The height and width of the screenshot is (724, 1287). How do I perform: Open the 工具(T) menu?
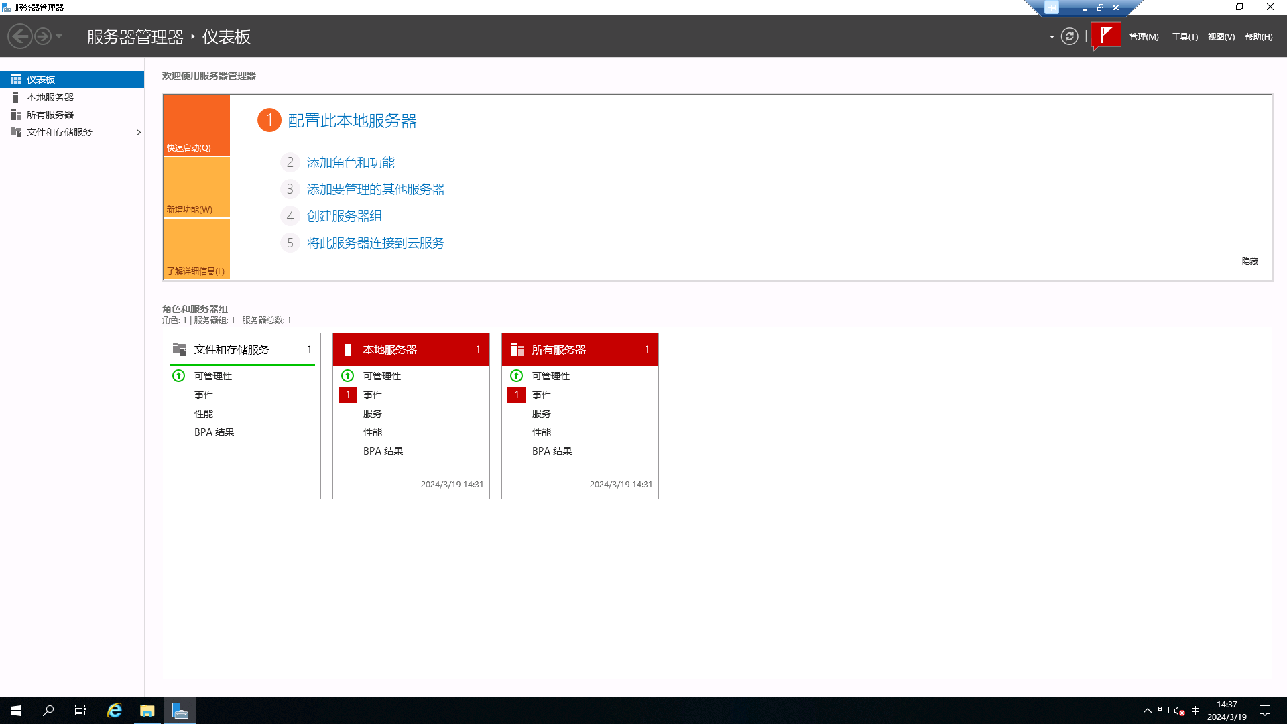[1184, 37]
